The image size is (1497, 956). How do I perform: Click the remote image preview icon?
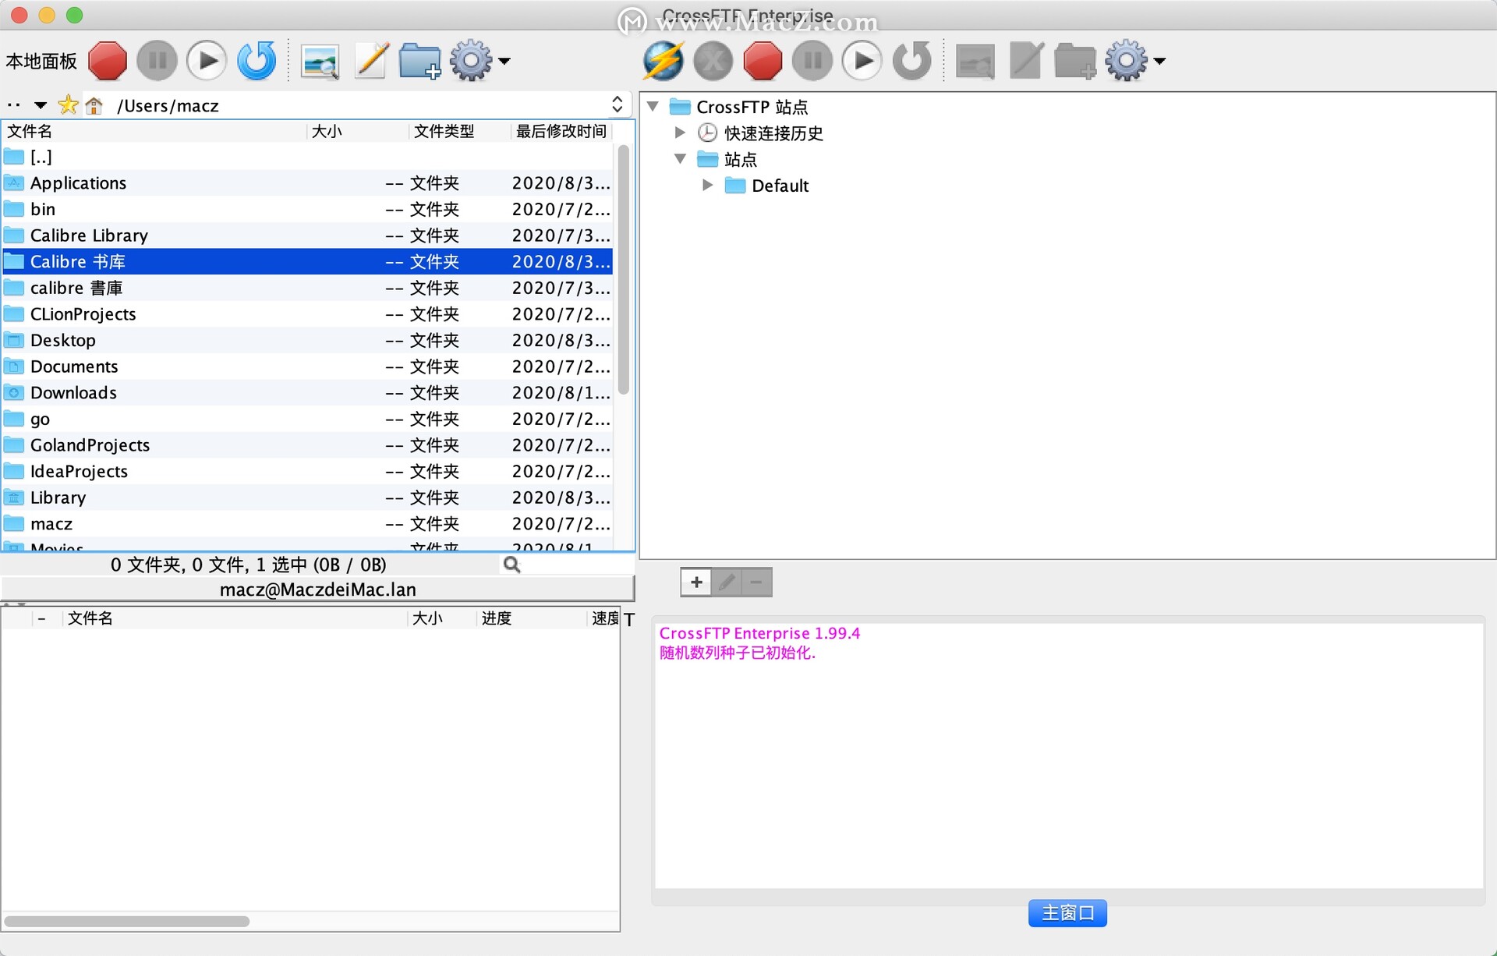click(x=975, y=62)
